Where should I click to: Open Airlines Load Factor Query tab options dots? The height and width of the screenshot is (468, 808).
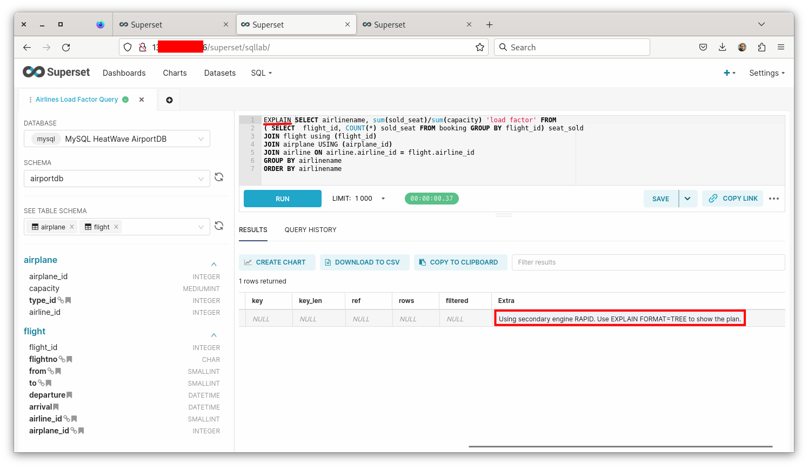(30, 100)
